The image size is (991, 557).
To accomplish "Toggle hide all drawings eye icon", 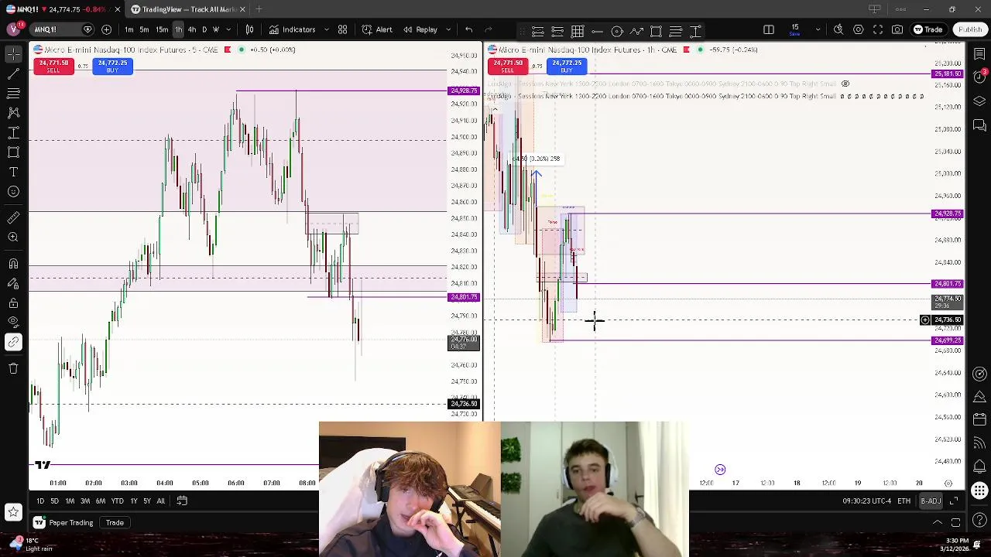I will point(13,322).
